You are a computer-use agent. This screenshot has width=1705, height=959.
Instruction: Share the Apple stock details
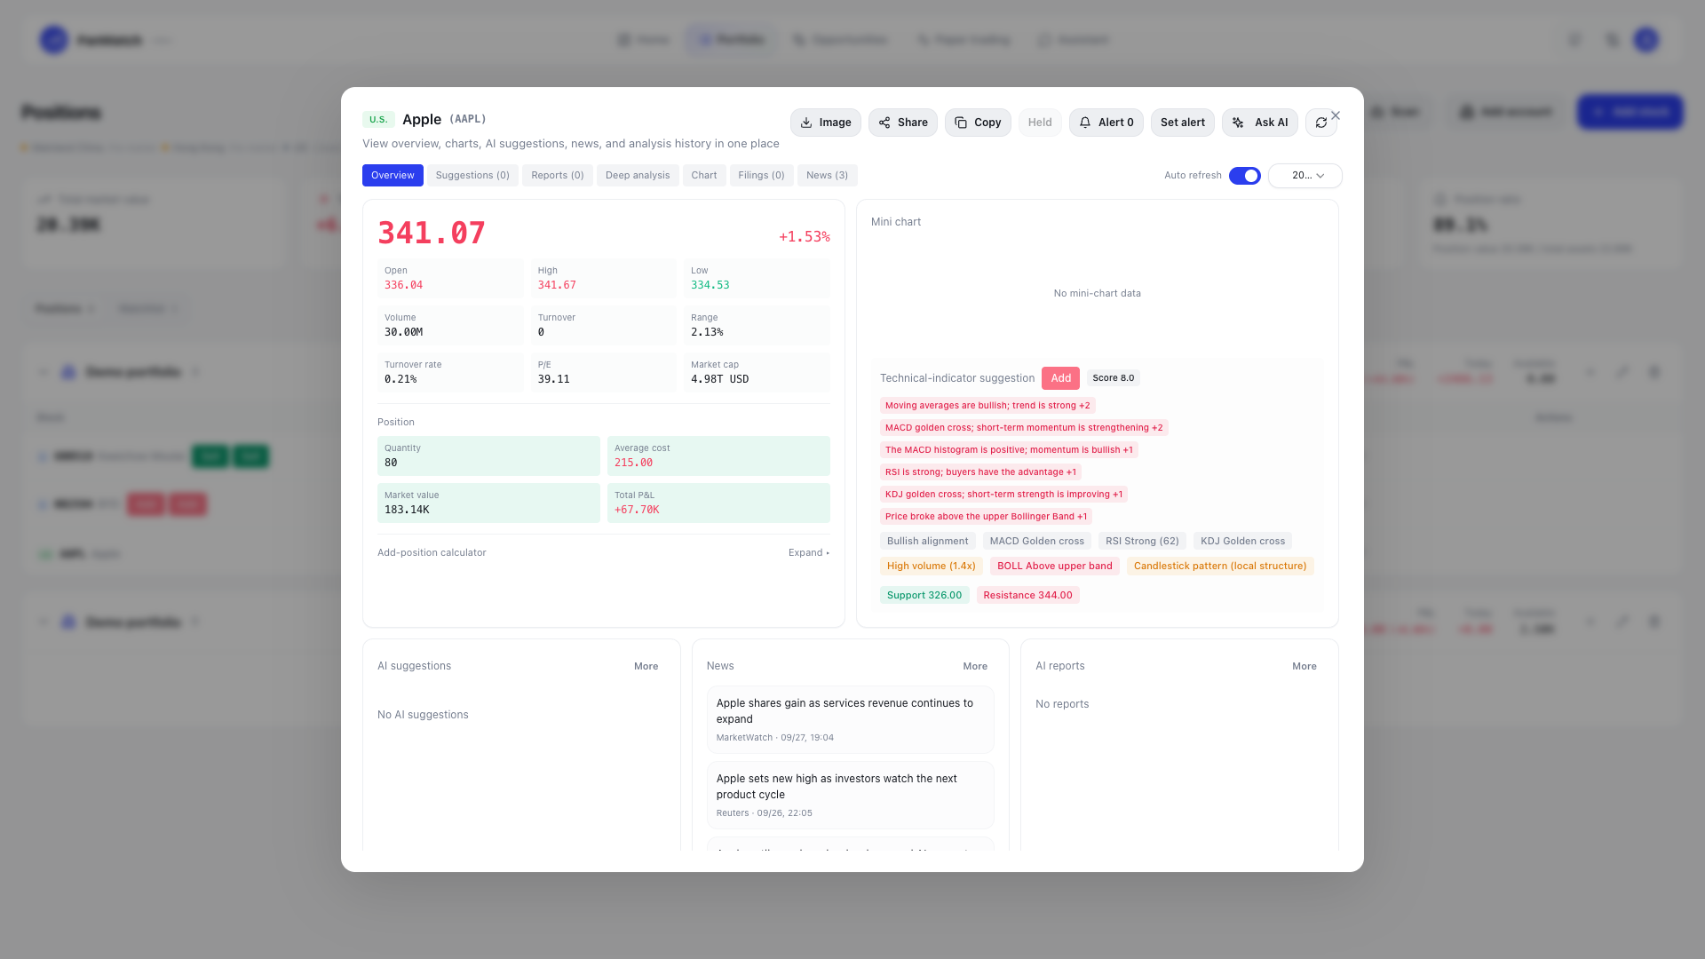[902, 123]
